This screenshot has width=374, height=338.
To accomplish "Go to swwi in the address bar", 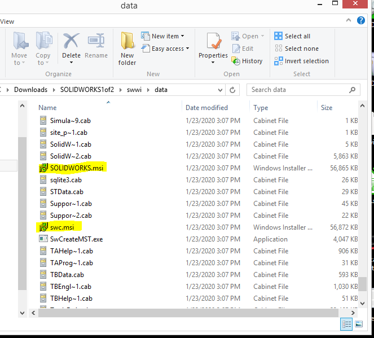I will (x=134, y=90).
